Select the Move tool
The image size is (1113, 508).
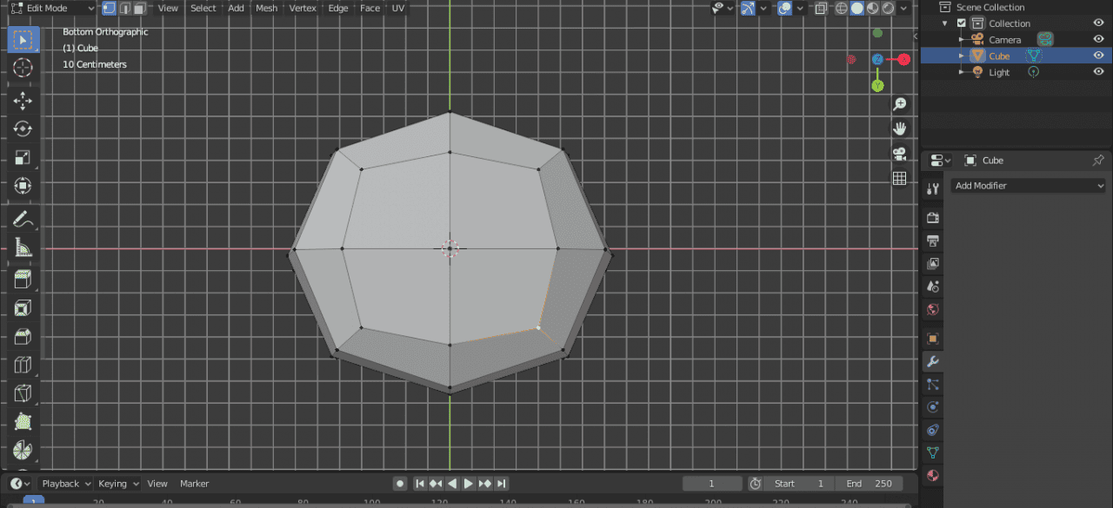pos(23,101)
